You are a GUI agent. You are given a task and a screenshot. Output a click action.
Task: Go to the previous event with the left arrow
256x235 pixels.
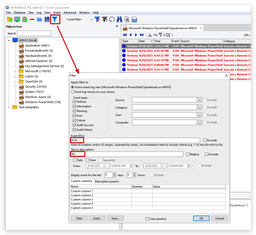(130, 35)
